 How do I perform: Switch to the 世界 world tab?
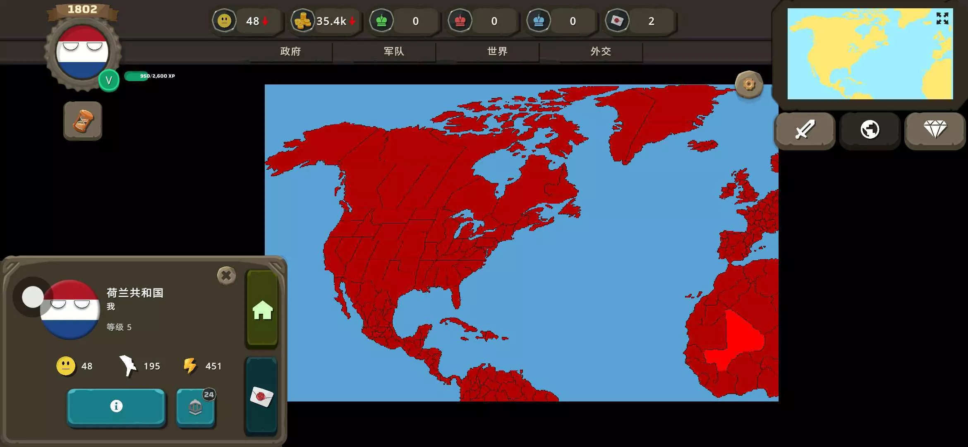coord(497,51)
